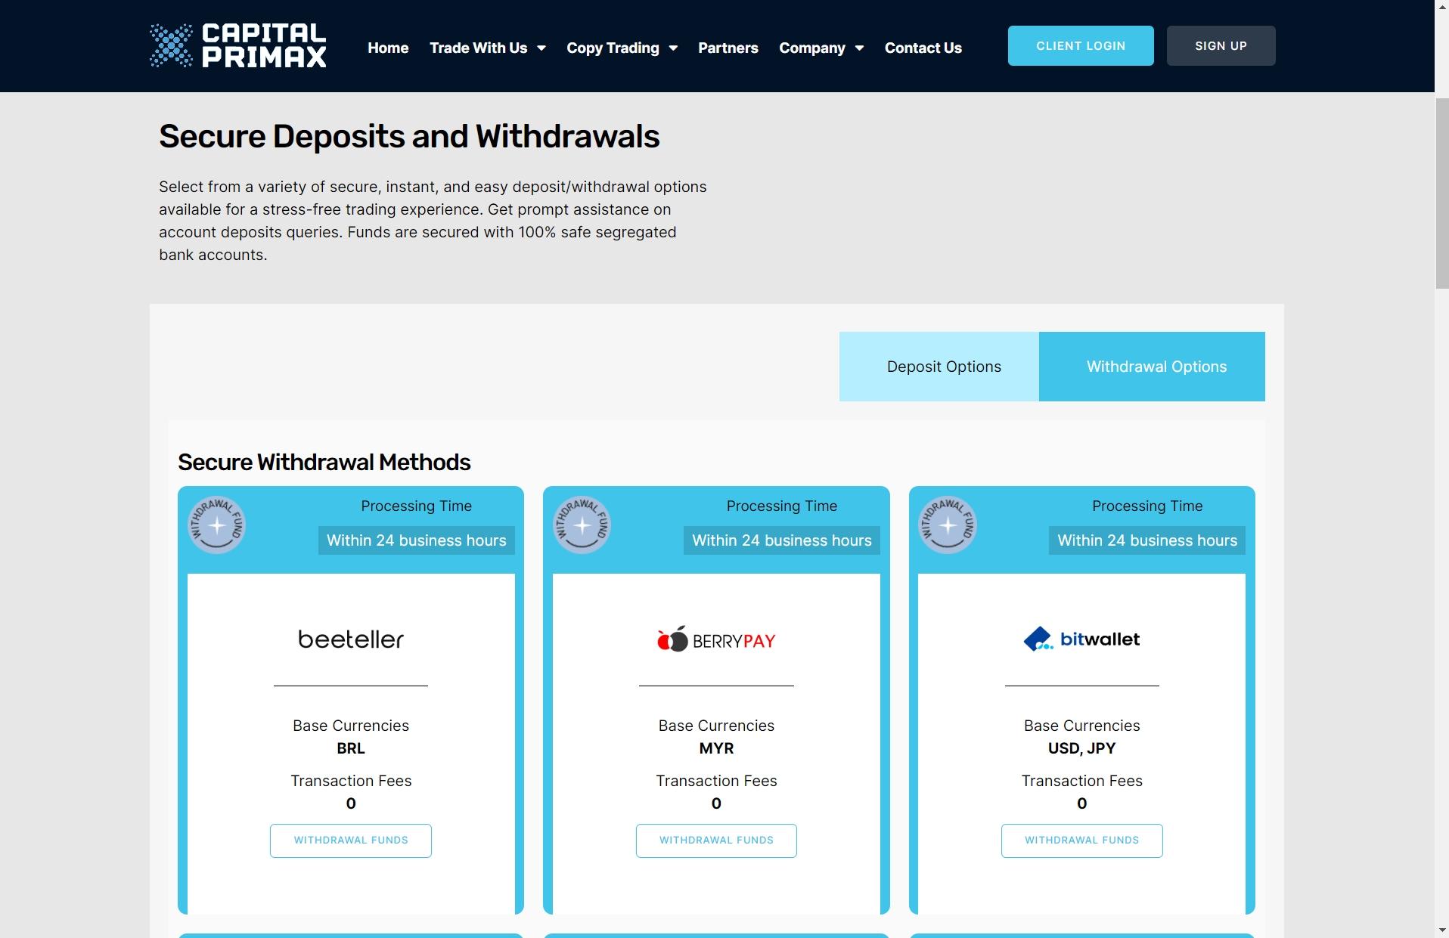Expand the Trade With Us dropdown arrow
Screen dimensions: 1449x938
coord(541,48)
